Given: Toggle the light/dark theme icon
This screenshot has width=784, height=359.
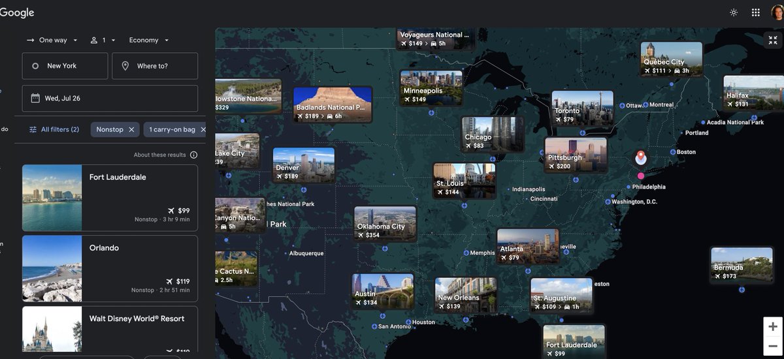Looking at the screenshot, I should (734, 12).
